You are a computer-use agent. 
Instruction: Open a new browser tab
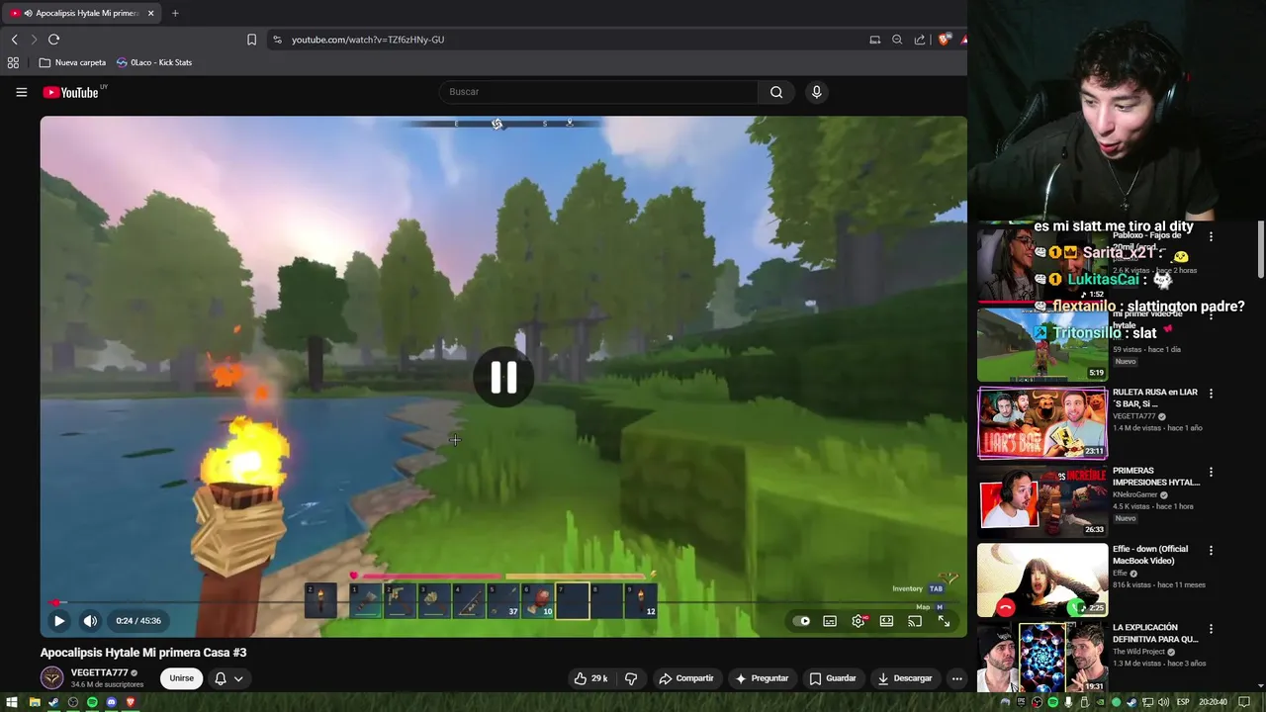point(175,13)
